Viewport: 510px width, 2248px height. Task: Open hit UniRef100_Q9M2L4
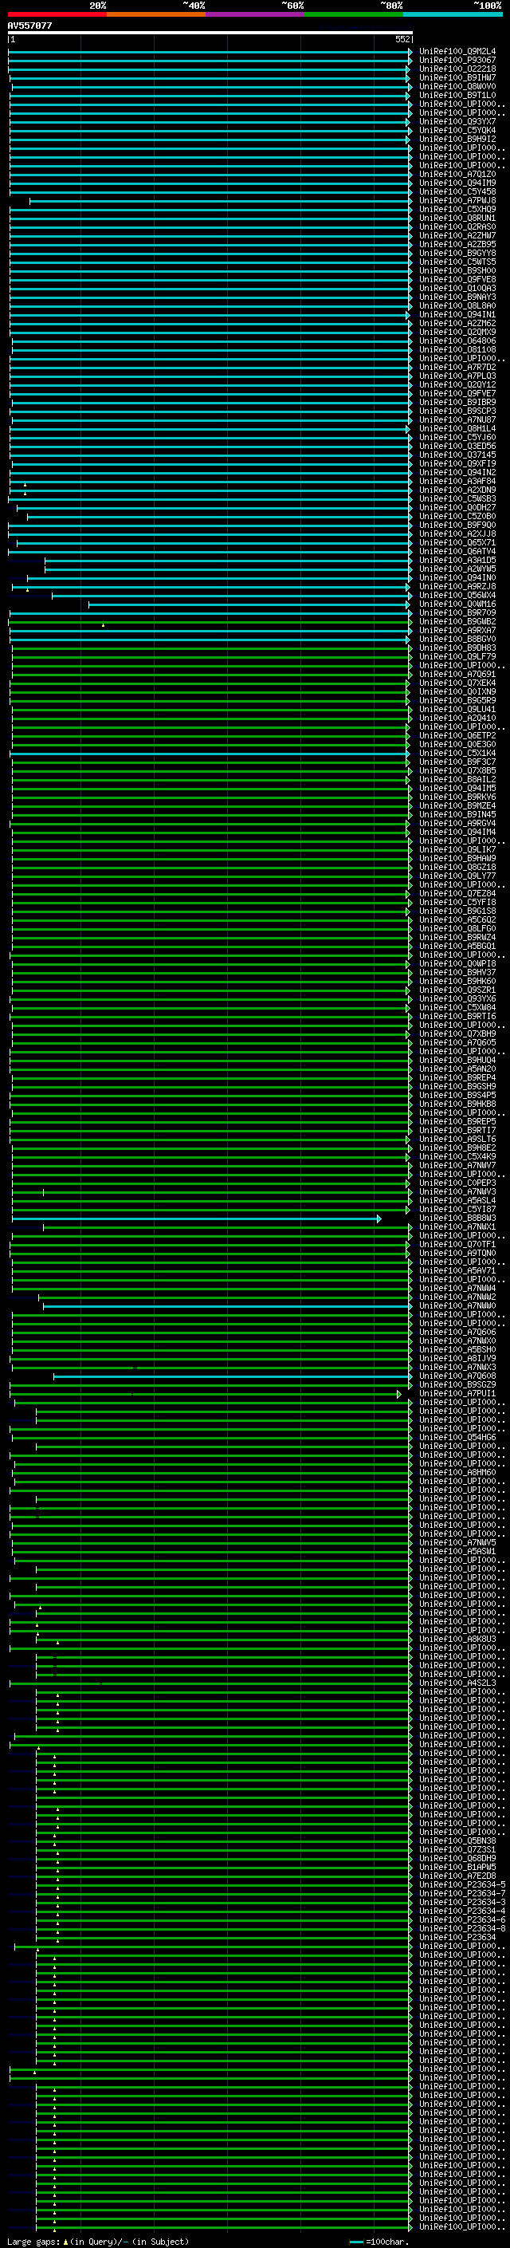click(x=457, y=52)
